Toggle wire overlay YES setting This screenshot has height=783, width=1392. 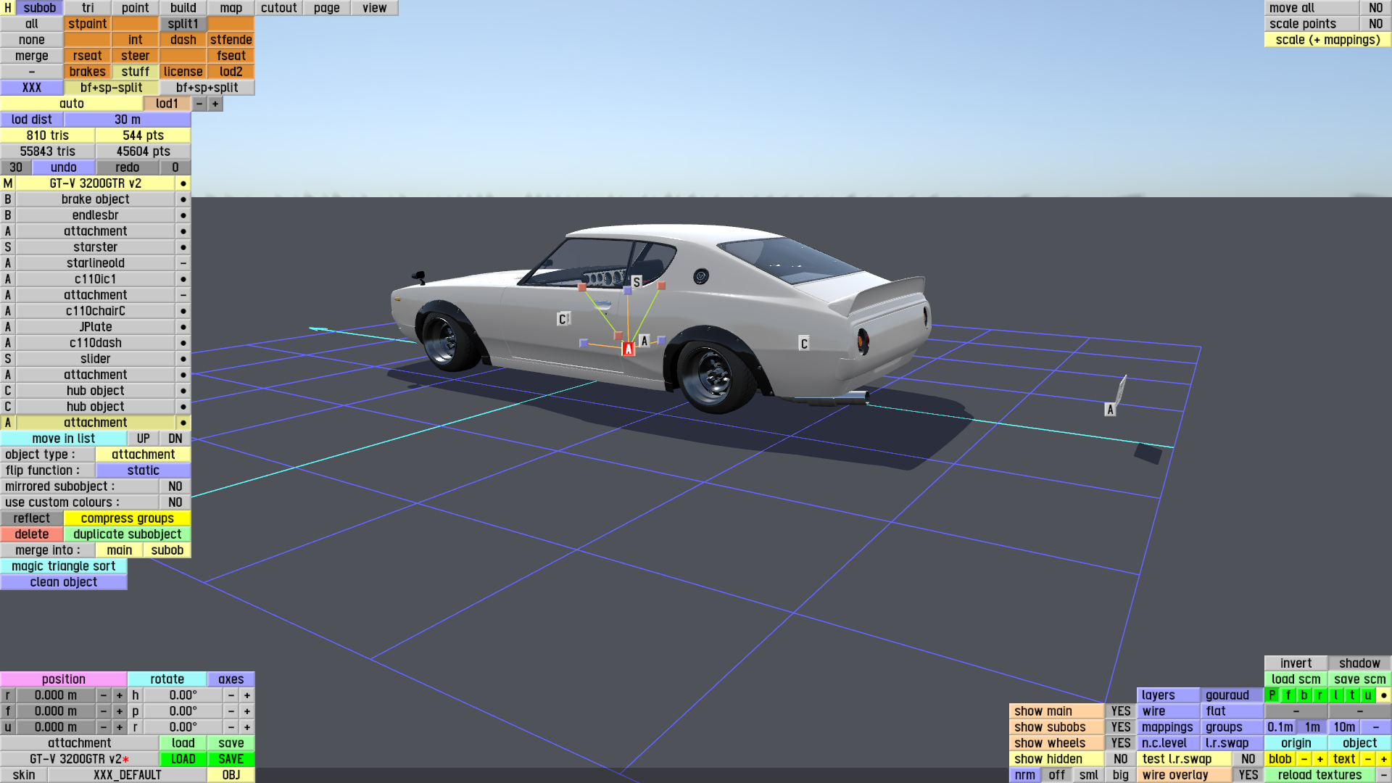(x=1248, y=775)
